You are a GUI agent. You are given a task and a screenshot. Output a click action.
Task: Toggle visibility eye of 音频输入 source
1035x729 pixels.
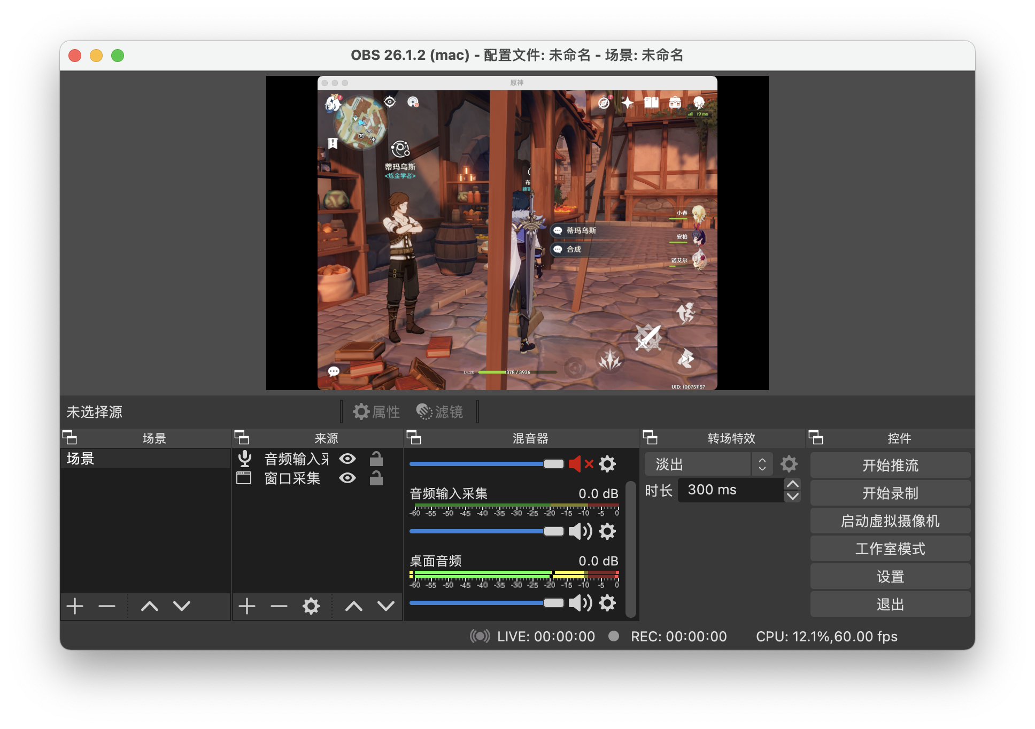pyautogui.click(x=347, y=459)
